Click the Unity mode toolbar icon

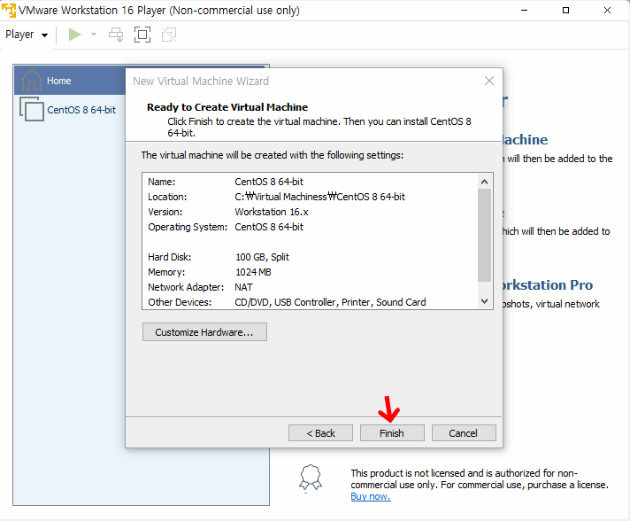point(169,35)
